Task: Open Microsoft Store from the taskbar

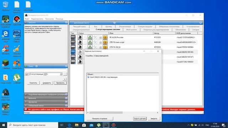Action: pos(84,125)
